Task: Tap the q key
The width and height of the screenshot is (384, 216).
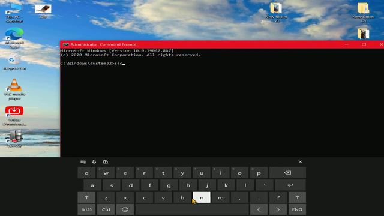Action: 86,173
